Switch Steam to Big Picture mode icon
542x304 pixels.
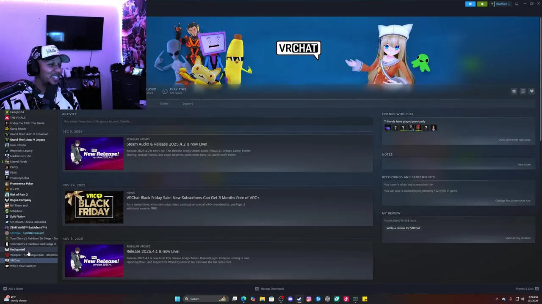(517, 4)
